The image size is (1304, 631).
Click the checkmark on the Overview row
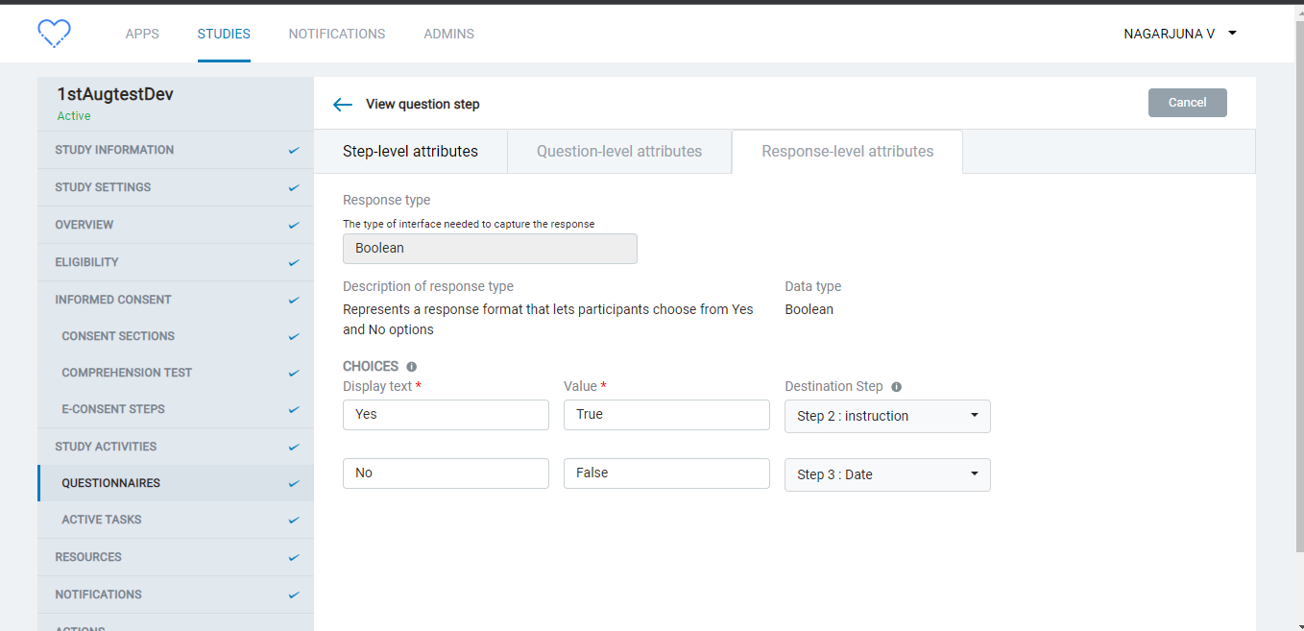click(294, 226)
